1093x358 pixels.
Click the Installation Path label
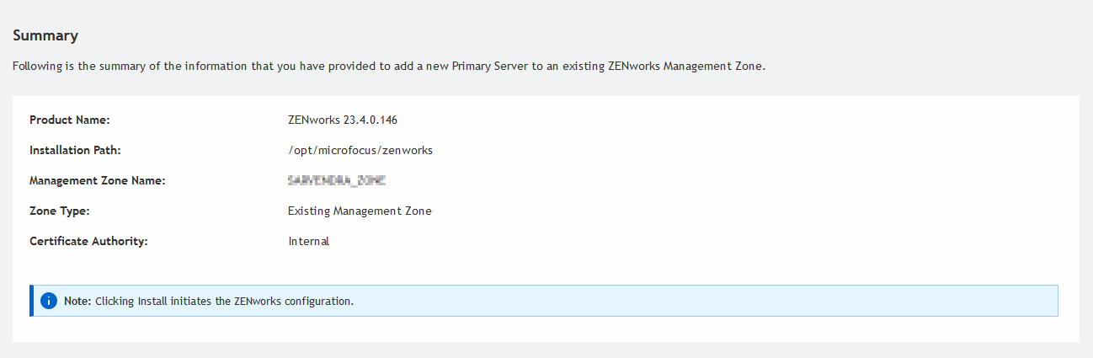(76, 150)
